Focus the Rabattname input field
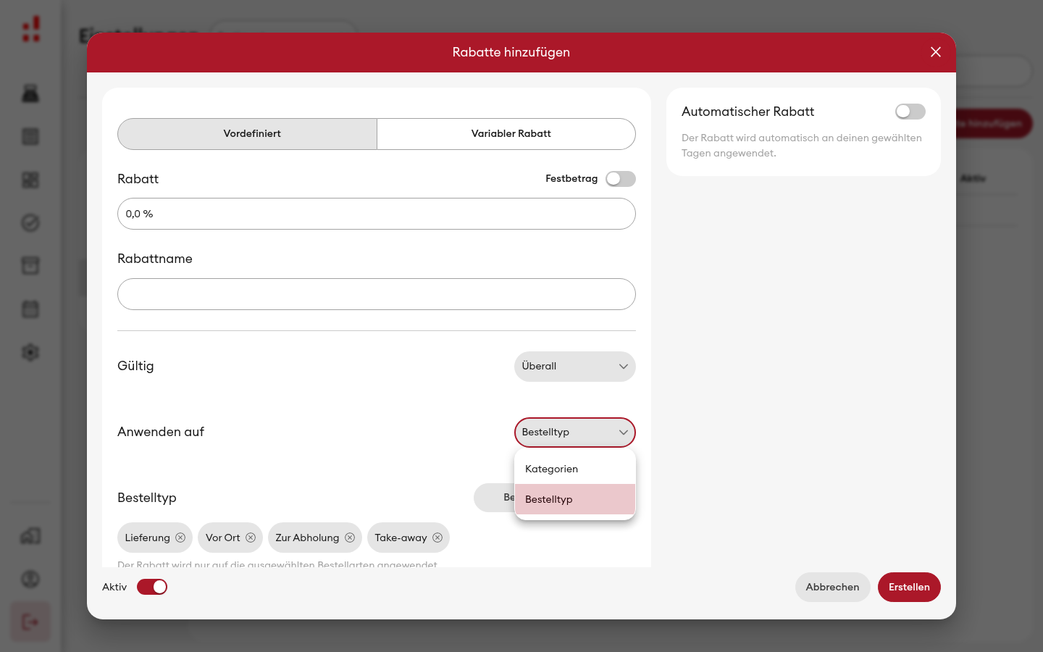This screenshot has width=1043, height=652. 377,294
